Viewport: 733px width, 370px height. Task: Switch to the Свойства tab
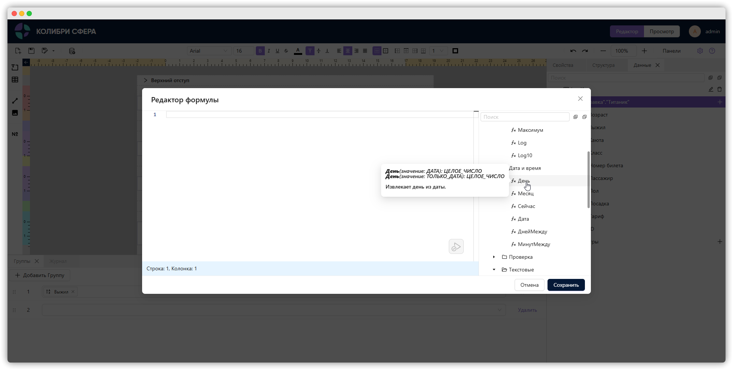coord(563,65)
